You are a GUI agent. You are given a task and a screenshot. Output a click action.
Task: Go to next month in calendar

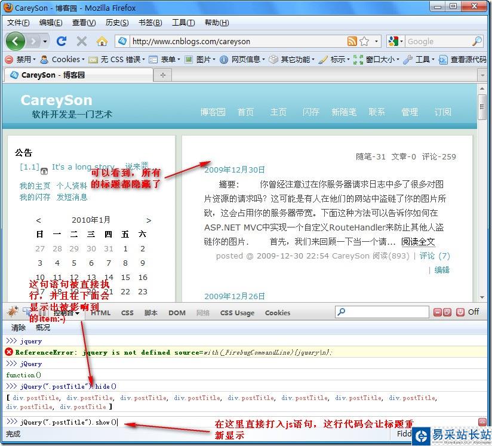coord(149,220)
